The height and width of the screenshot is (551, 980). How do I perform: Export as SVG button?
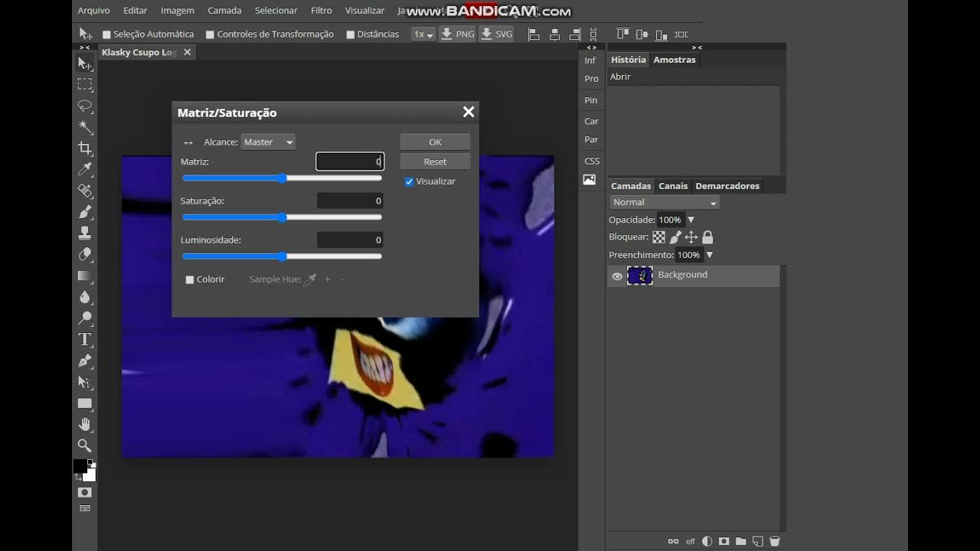tap(496, 34)
